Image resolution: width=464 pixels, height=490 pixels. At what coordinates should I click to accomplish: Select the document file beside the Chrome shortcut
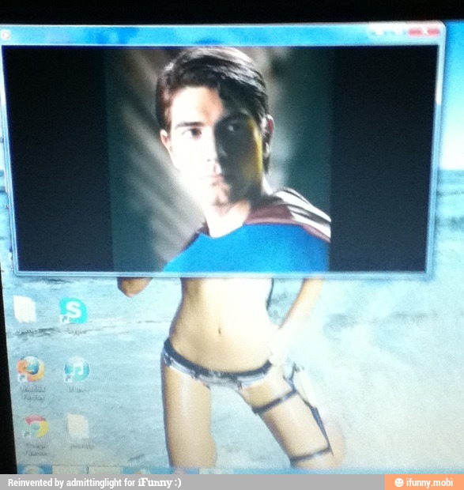pyautogui.click(x=78, y=426)
